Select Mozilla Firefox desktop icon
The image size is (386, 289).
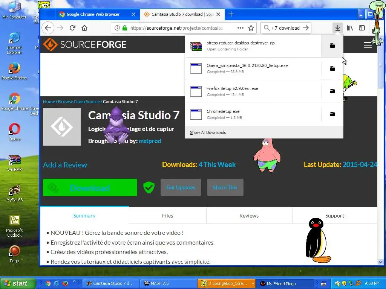pos(14,71)
